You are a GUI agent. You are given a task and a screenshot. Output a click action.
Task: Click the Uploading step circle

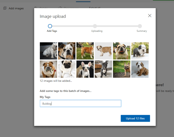95,26
